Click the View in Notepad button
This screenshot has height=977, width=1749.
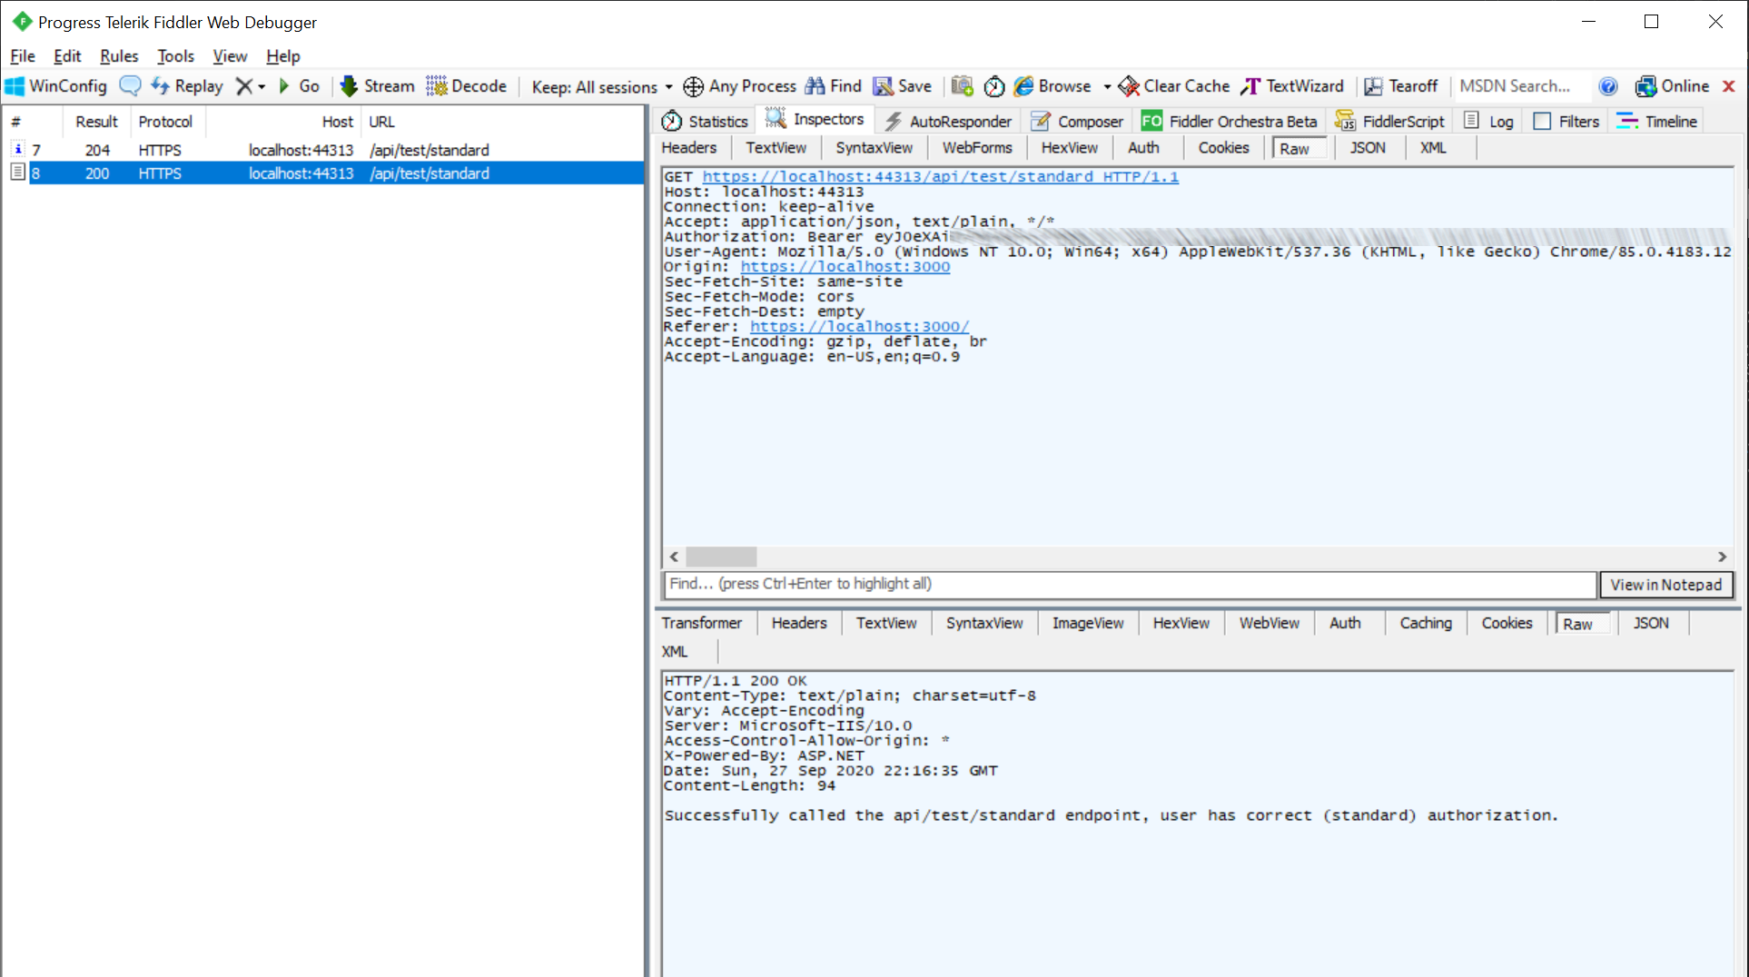1666,585
